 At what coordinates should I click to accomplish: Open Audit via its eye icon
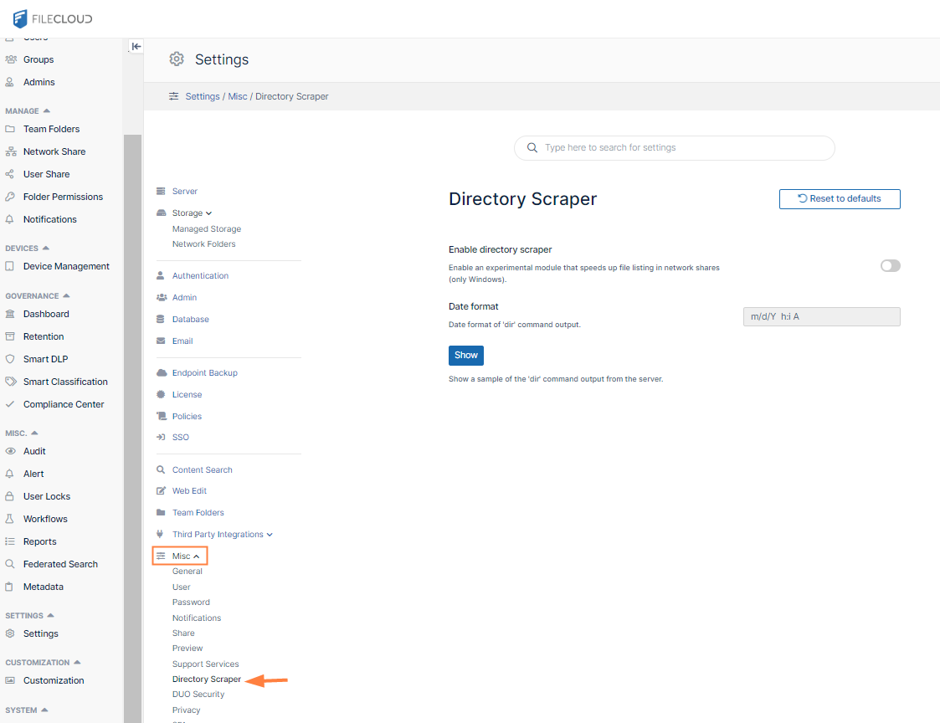click(10, 451)
